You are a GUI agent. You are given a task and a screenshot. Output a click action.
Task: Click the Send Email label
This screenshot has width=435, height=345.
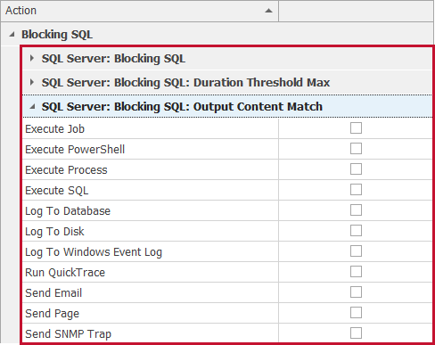click(x=53, y=293)
